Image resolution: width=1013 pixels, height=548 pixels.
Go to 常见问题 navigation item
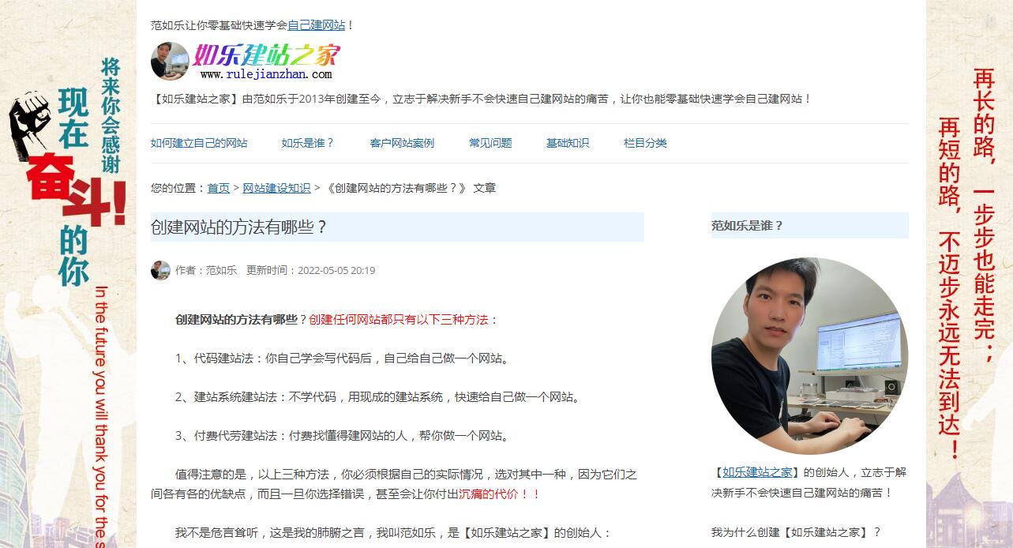click(490, 143)
